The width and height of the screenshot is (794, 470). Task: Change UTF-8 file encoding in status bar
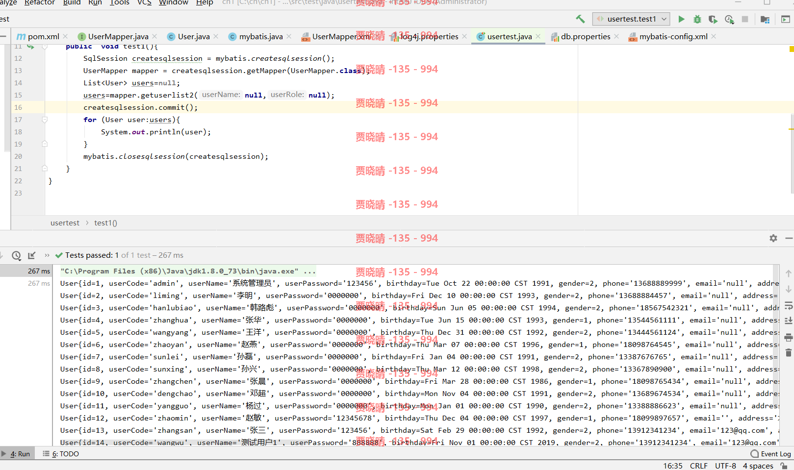point(725,466)
